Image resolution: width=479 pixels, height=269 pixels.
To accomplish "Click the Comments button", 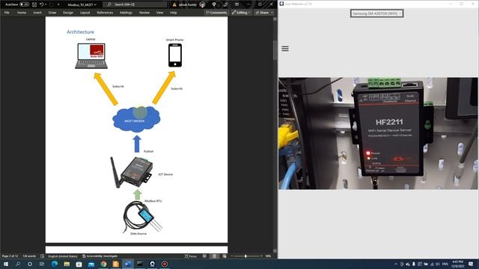I will tap(216, 13).
